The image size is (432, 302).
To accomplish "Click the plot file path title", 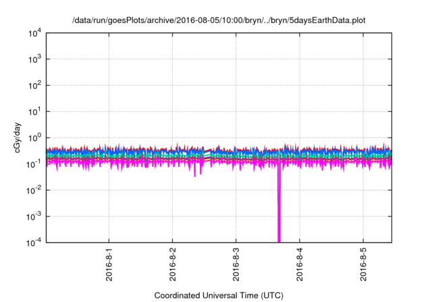I will [219, 20].
